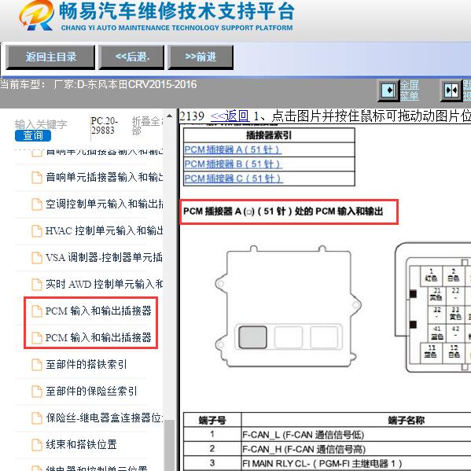
Task: Click the document icon beside the fully visible 音响单元插接器 row
Action: tap(37, 177)
